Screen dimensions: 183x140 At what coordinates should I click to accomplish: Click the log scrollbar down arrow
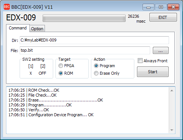[172, 130]
